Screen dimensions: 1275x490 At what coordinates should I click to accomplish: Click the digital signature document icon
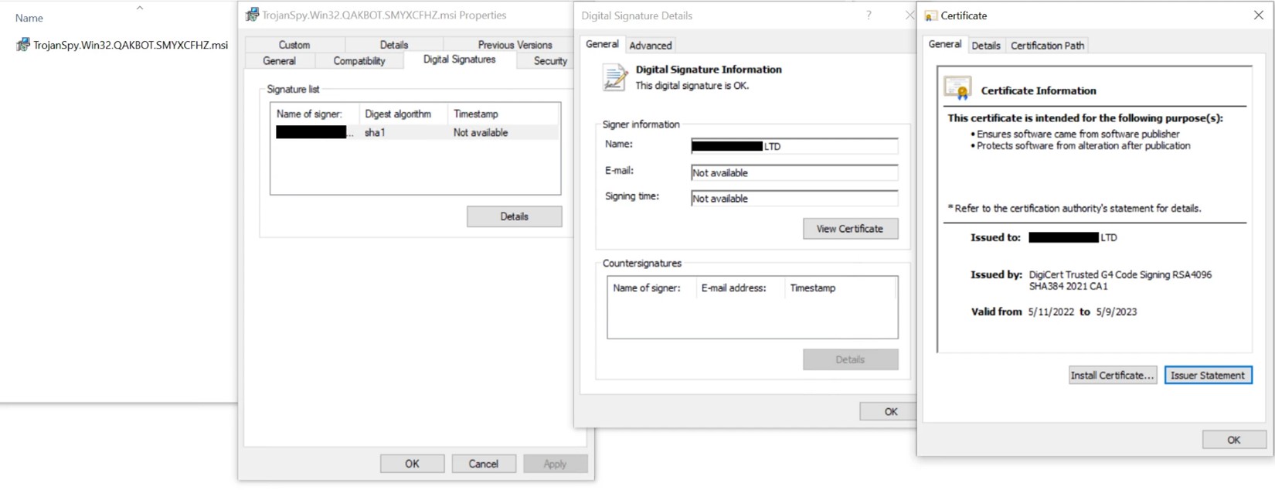click(x=615, y=77)
